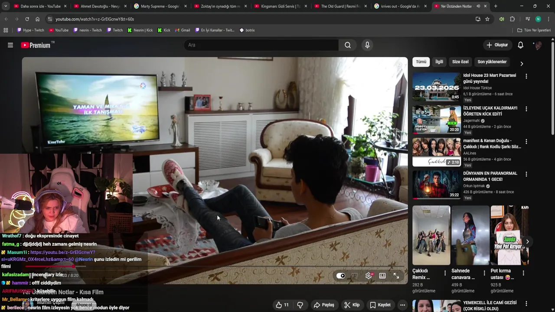The height and width of the screenshot is (312, 555).
Task: Open options for manifest & Kenan Doğulu video
Action: pos(526,142)
